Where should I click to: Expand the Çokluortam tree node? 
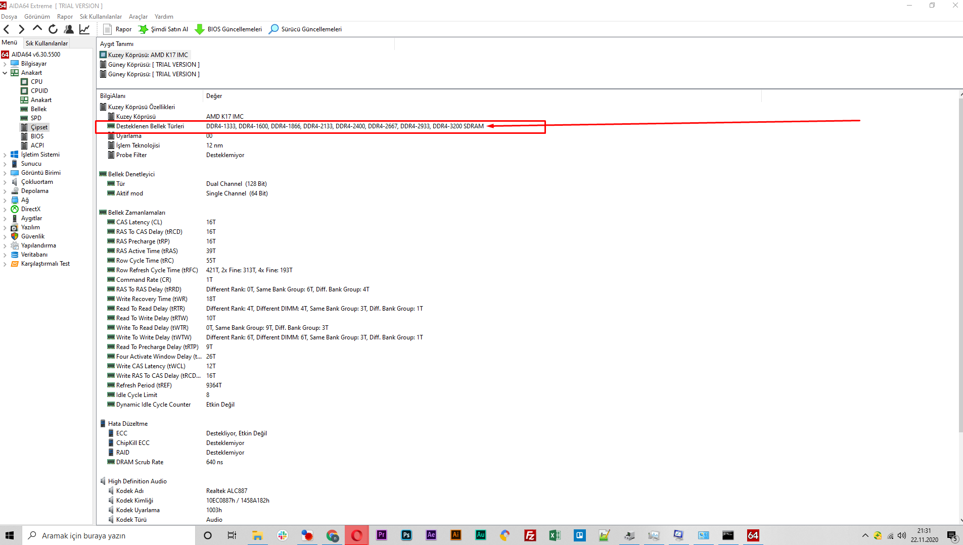(5, 182)
